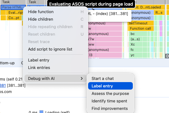Expand Debug with AI submenu arrow

point(82,79)
